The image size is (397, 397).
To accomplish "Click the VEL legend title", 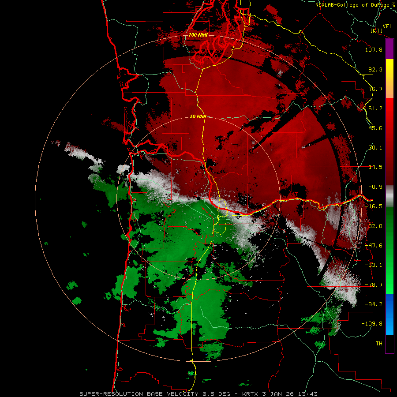I will point(387,26).
